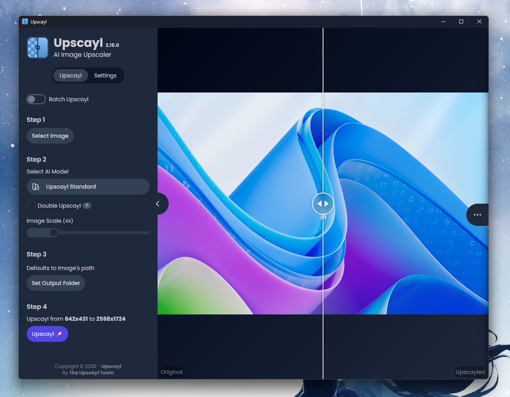The height and width of the screenshot is (397, 510).
Task: Click the Original label on preview
Action: (x=172, y=372)
